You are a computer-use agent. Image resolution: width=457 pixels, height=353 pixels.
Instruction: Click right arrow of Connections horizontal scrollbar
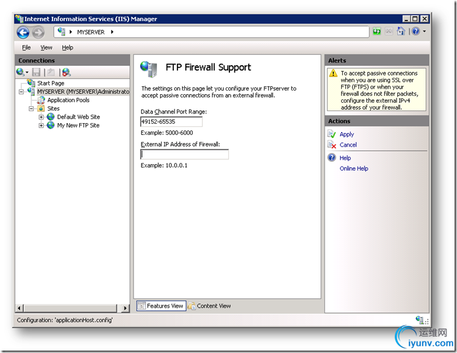[126, 308]
